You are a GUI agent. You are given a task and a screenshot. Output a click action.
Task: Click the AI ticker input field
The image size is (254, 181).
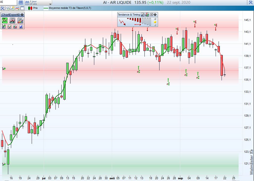point(8,2)
